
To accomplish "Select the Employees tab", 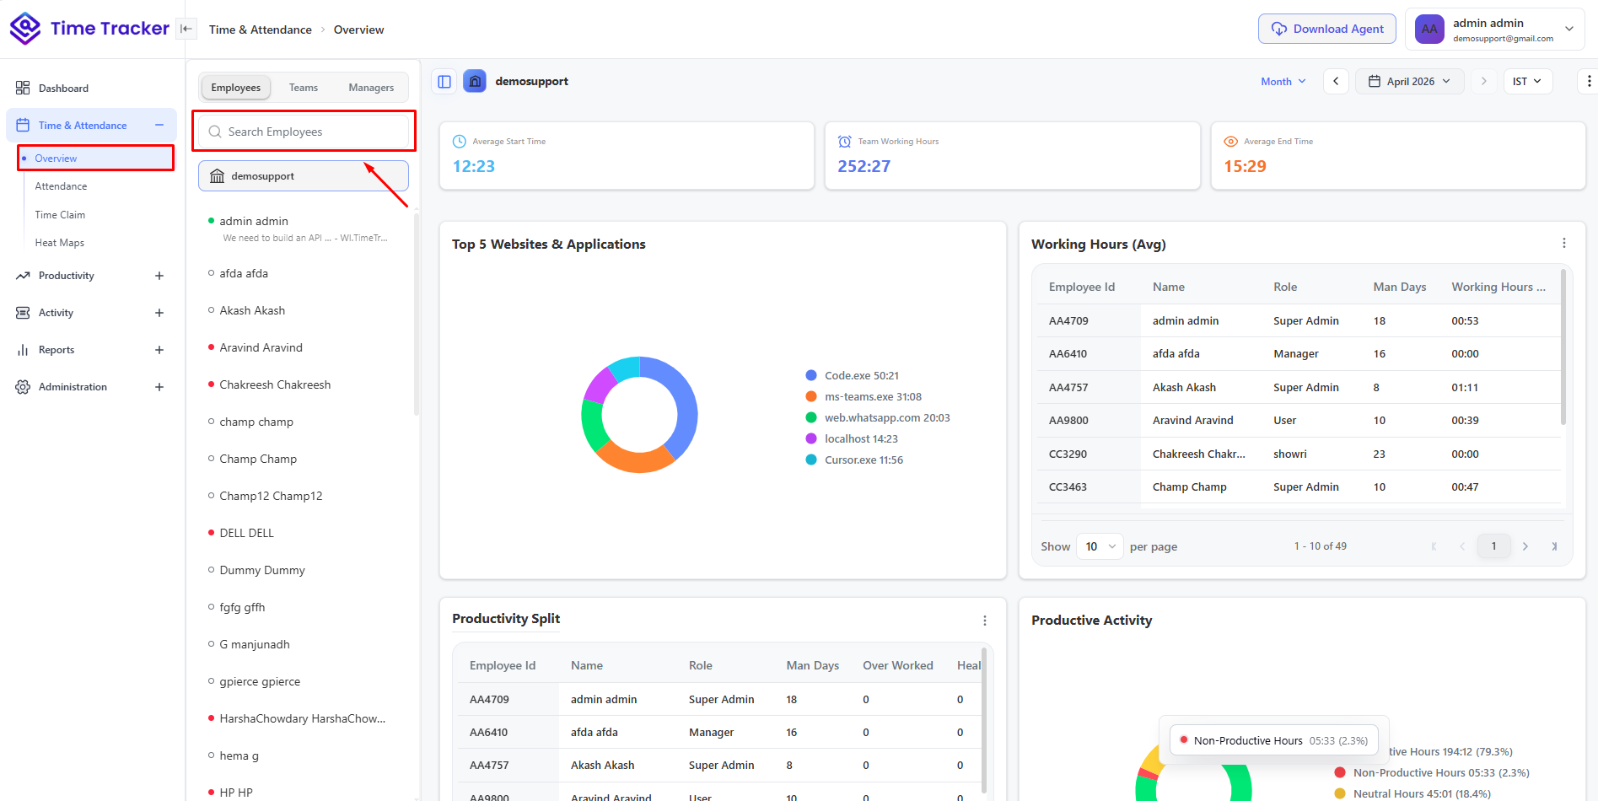I will 236,88.
